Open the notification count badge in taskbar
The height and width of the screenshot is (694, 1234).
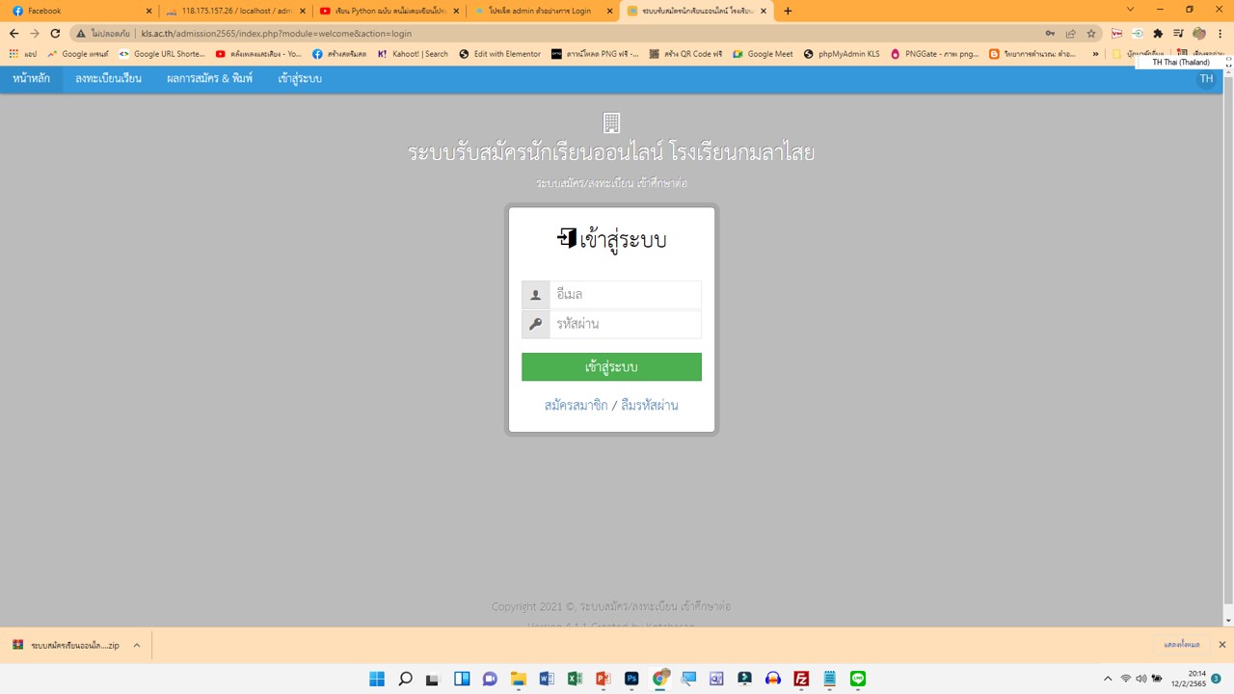pos(1216,679)
